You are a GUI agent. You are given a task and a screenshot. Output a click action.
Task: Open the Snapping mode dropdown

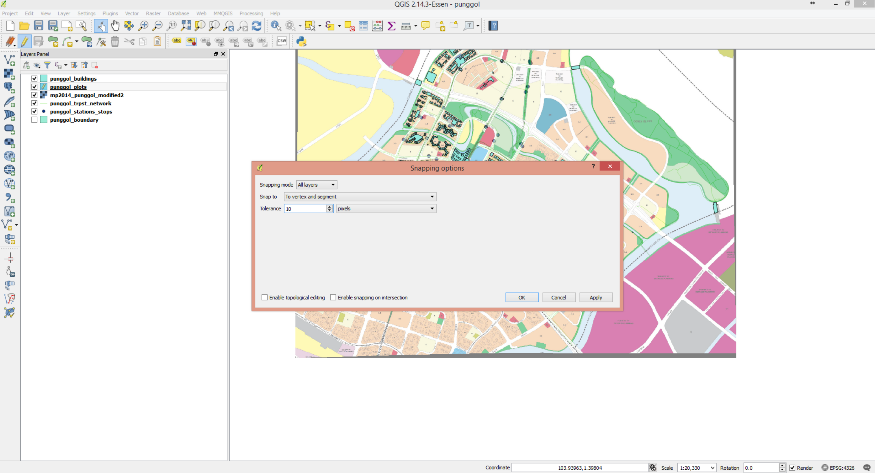317,185
